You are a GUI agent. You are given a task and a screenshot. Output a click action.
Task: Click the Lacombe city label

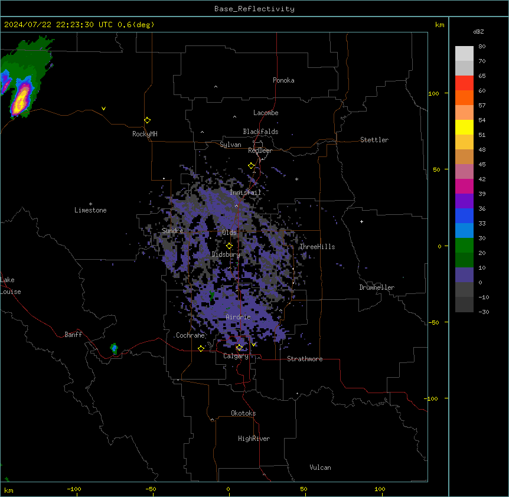(266, 113)
